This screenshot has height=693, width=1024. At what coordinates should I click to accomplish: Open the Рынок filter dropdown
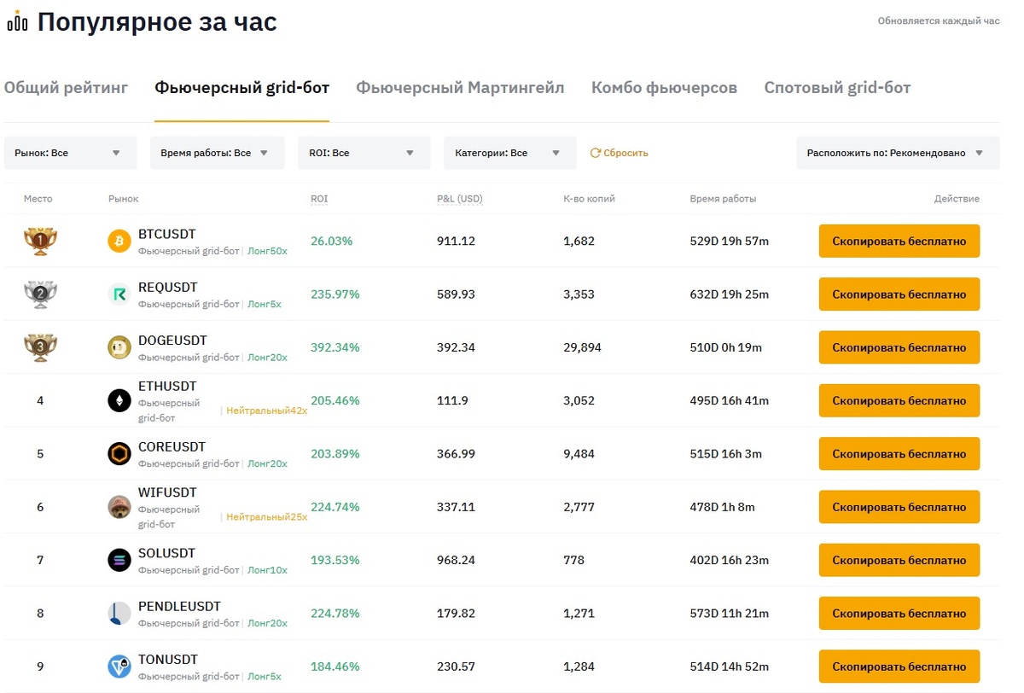70,152
